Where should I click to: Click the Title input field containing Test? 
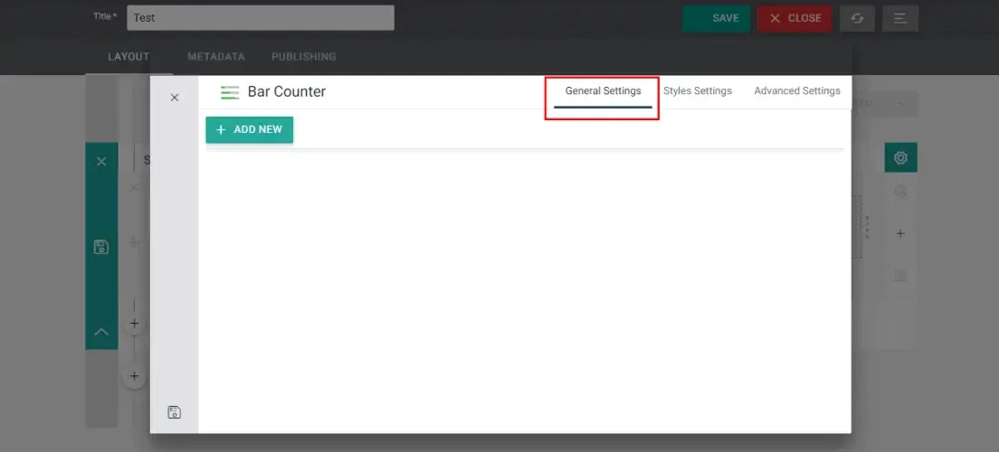pyautogui.click(x=261, y=18)
